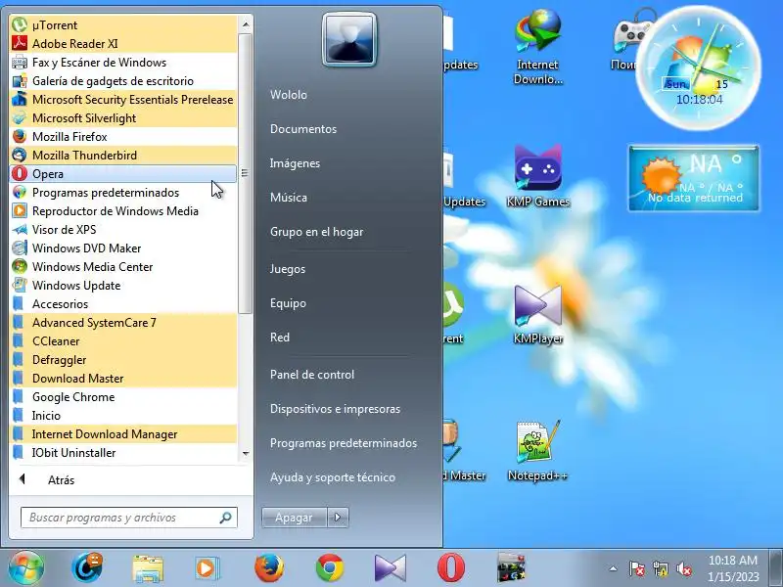This screenshot has width=783, height=587.
Task: Open Imágenes in Start menu
Action: coord(295,163)
